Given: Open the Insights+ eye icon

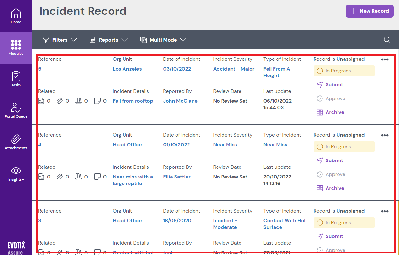Looking at the screenshot, I should click(x=16, y=173).
